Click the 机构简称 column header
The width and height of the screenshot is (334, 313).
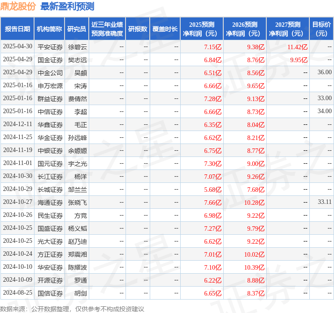(x=49, y=29)
